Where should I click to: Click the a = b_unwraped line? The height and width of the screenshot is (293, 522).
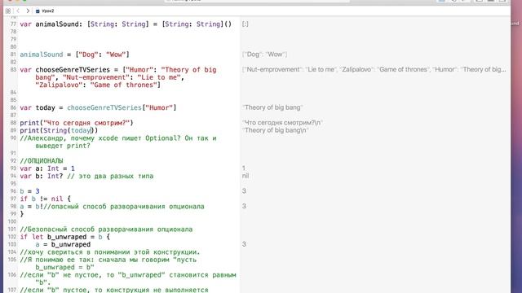63,244
